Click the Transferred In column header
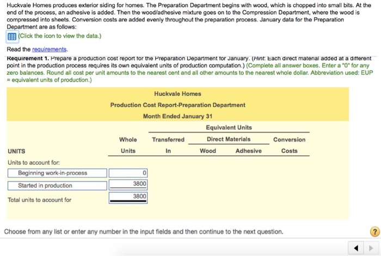The image size is (381, 256). coord(168,145)
